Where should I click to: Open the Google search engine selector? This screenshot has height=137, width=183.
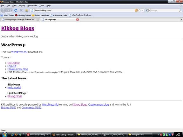pos(148,10)
